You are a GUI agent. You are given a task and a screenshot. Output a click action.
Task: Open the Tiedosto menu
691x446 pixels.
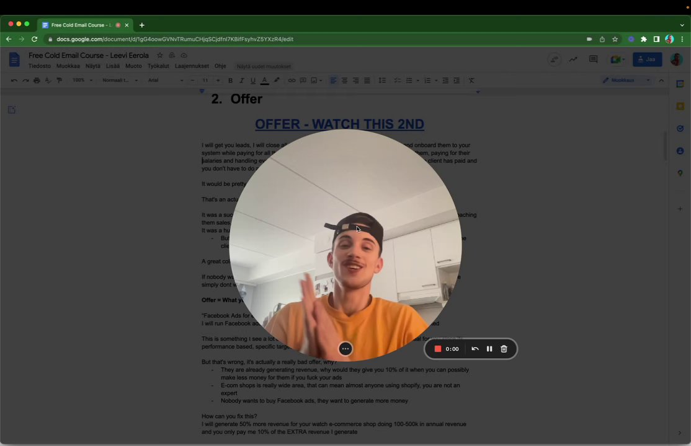click(x=40, y=66)
